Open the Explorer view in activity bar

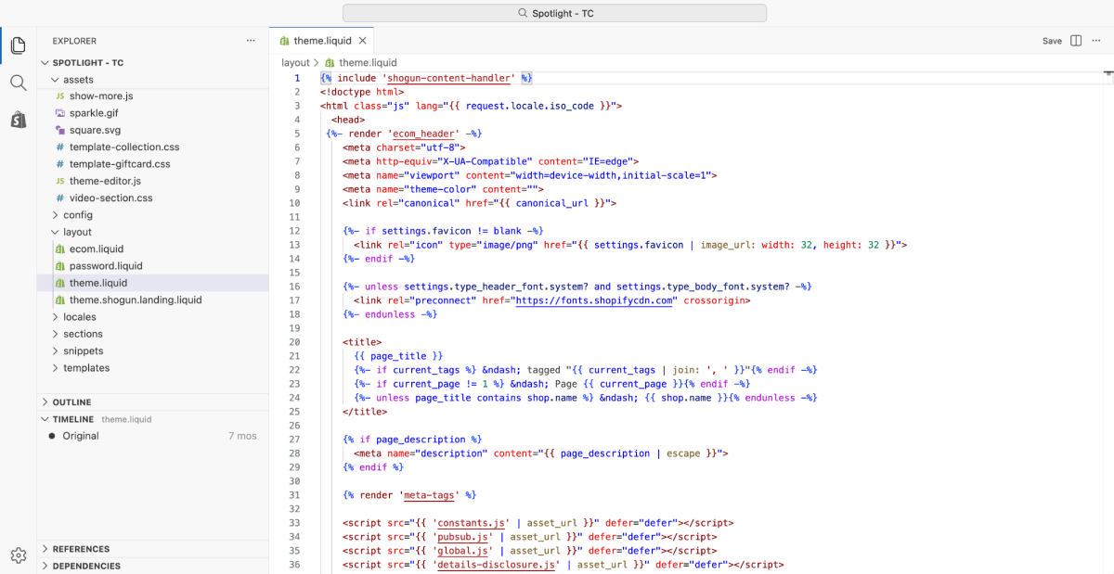[18, 45]
